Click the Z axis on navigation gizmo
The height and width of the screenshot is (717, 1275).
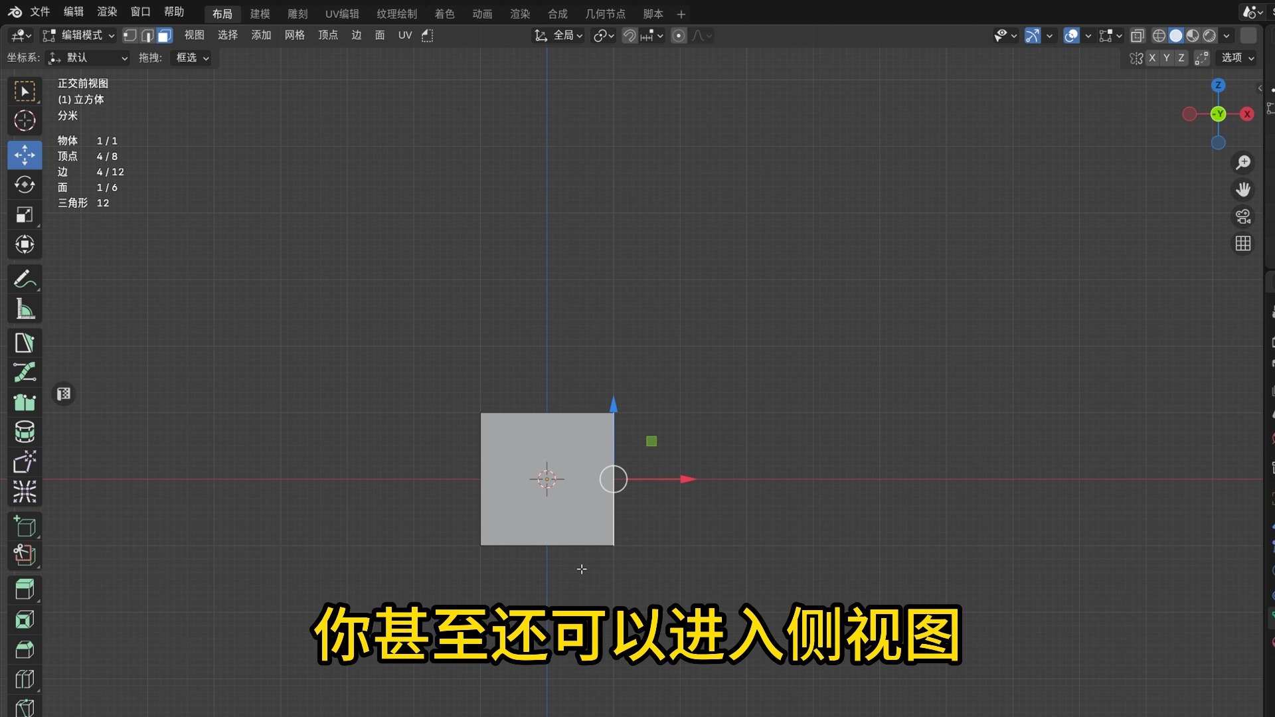(1218, 85)
